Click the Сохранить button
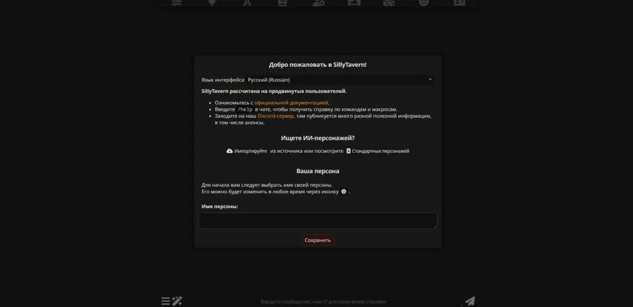 (x=317, y=240)
